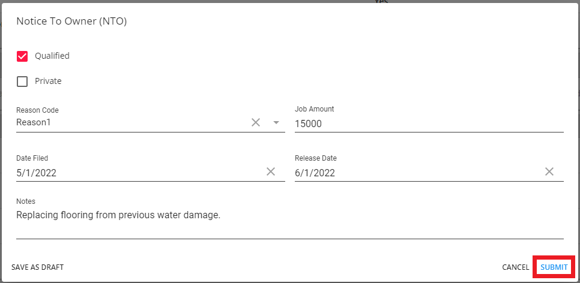The image size is (580, 283).
Task: Cancel the Notice To Owner dialog
Action: [515, 267]
